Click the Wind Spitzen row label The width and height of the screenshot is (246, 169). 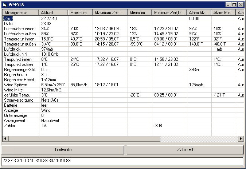pyautogui.click(x=16, y=84)
